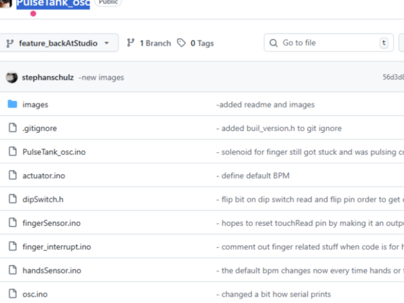Click the .gitignore file icon
The height and width of the screenshot is (303, 404).
point(12,128)
